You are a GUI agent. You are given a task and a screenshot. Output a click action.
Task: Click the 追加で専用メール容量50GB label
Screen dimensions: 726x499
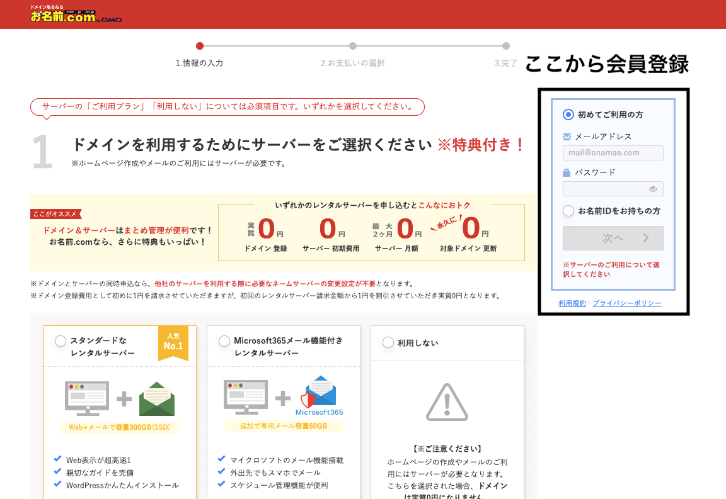[x=284, y=426]
